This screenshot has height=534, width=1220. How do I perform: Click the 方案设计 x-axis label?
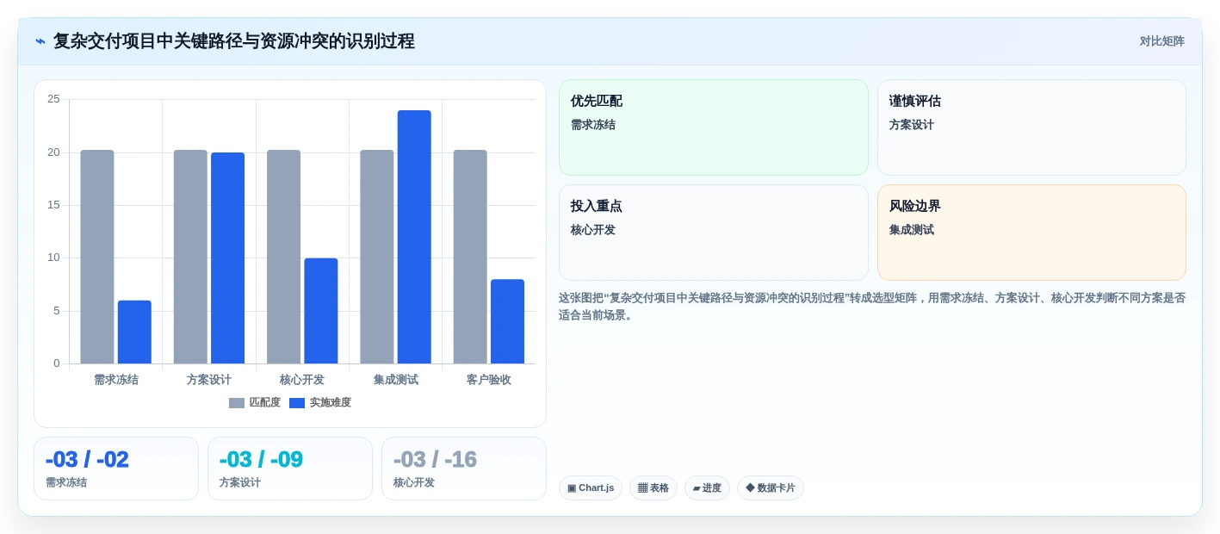click(x=209, y=380)
